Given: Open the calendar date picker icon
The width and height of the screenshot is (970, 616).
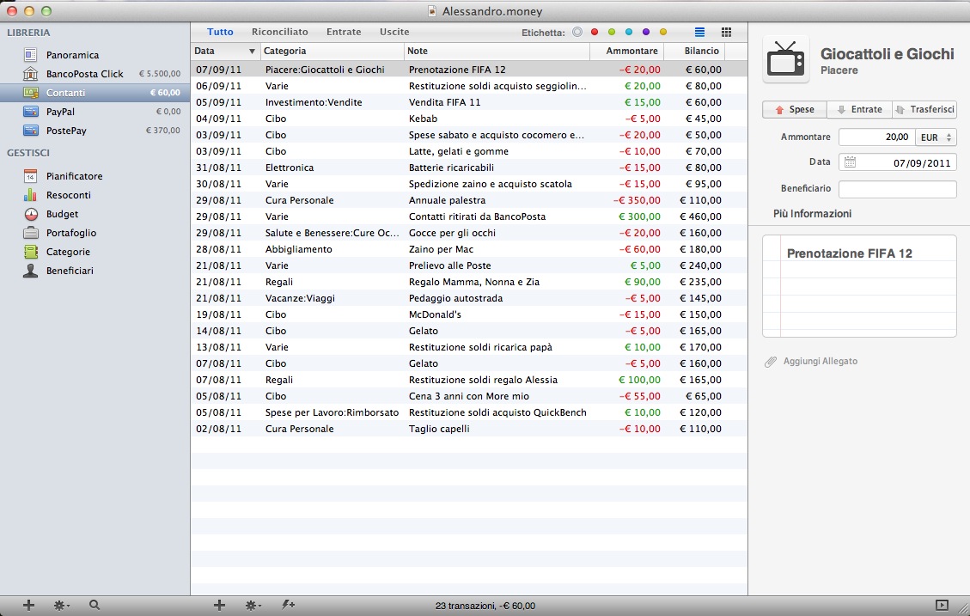Looking at the screenshot, I should (x=850, y=162).
